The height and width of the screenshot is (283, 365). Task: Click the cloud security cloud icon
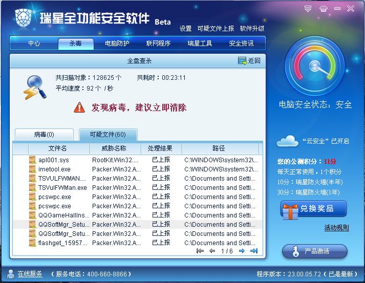(x=287, y=141)
